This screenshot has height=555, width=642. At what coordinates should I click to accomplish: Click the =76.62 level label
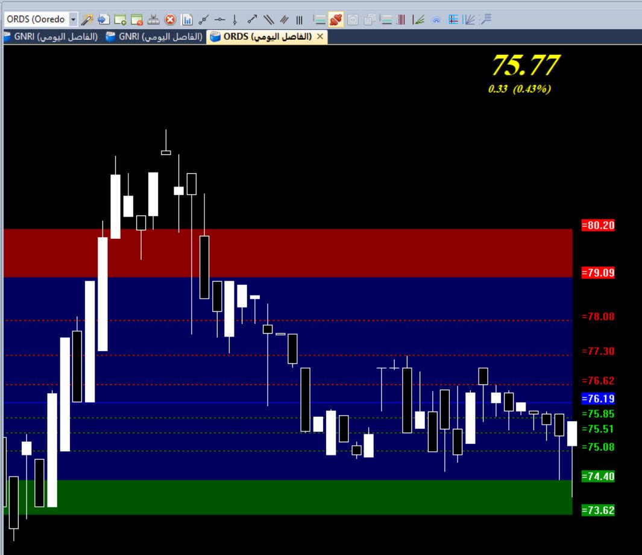[x=598, y=381]
